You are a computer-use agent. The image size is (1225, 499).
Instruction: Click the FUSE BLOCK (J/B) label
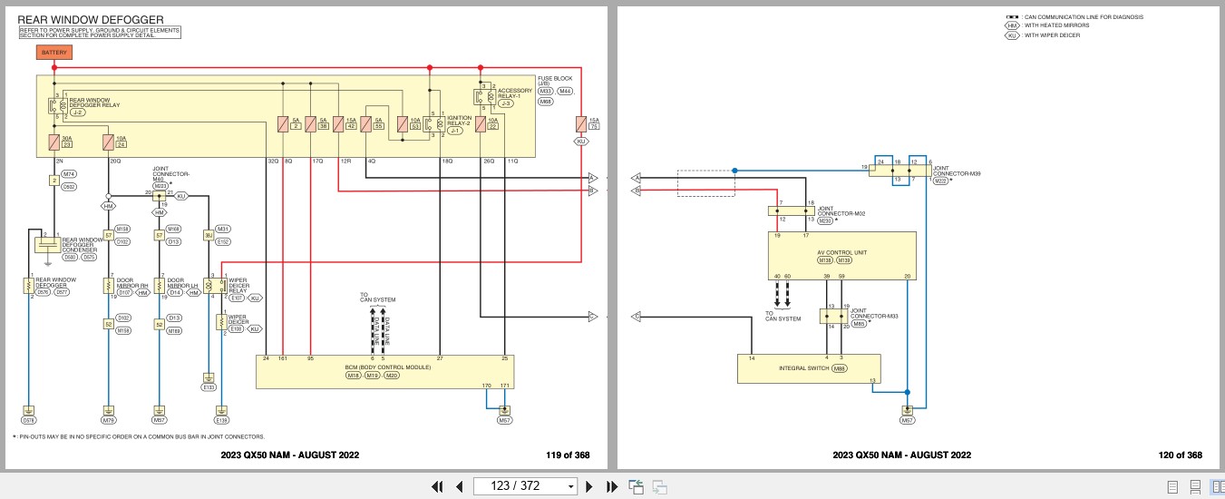555,82
